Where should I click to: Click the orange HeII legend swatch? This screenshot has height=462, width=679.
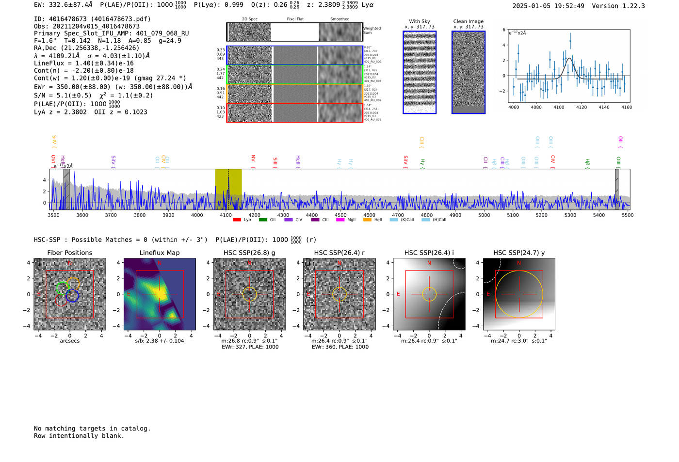(367, 220)
